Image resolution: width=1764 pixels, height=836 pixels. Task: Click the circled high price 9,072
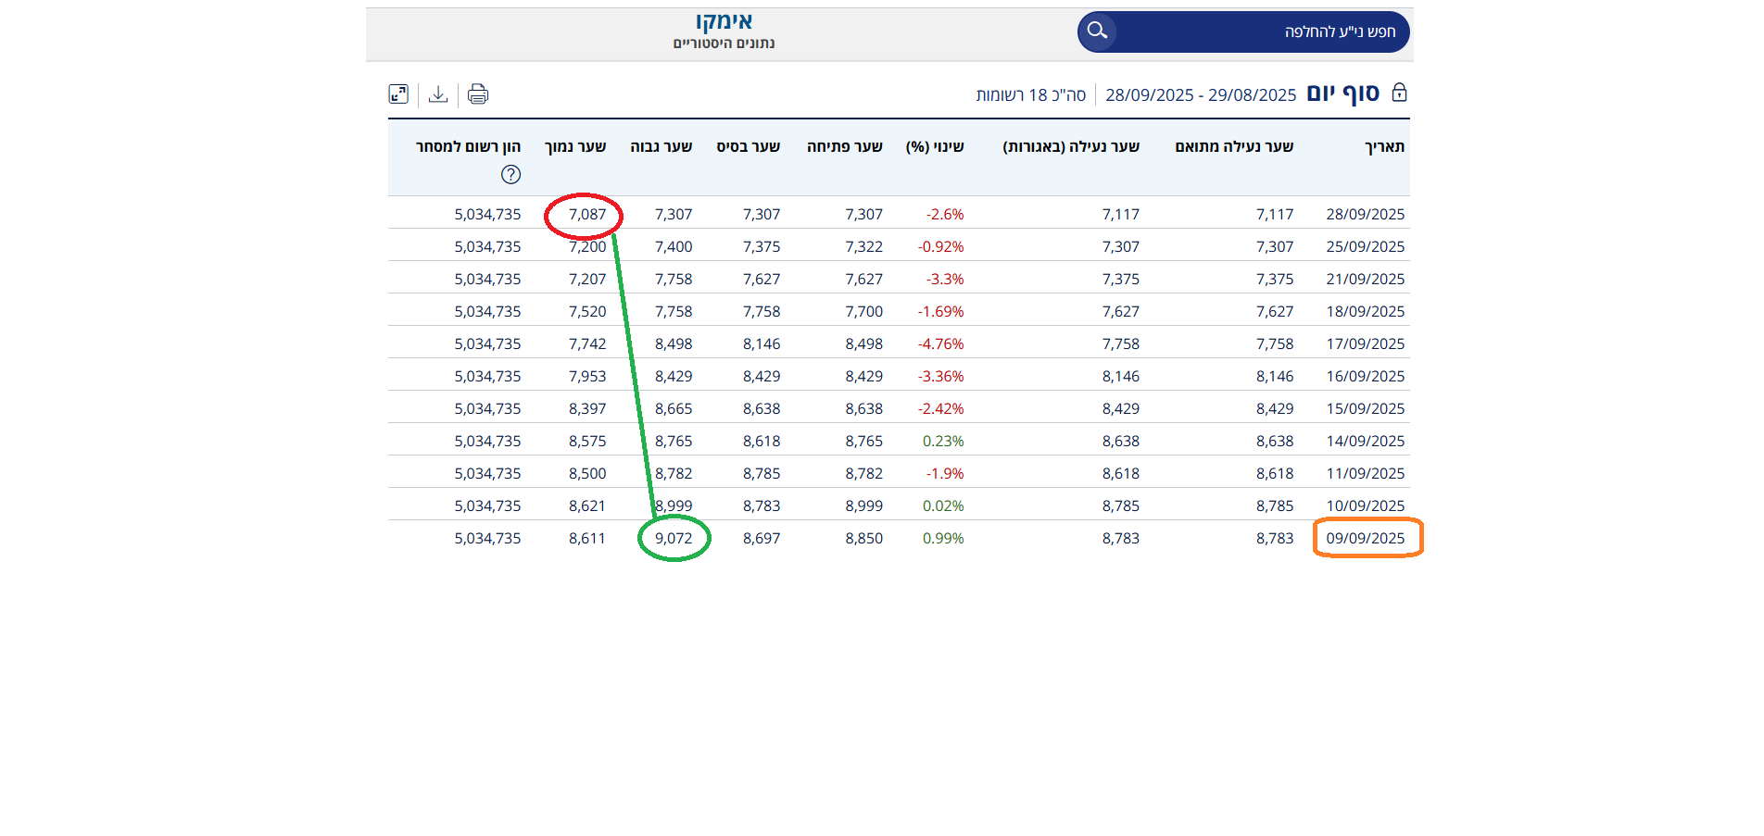click(674, 538)
